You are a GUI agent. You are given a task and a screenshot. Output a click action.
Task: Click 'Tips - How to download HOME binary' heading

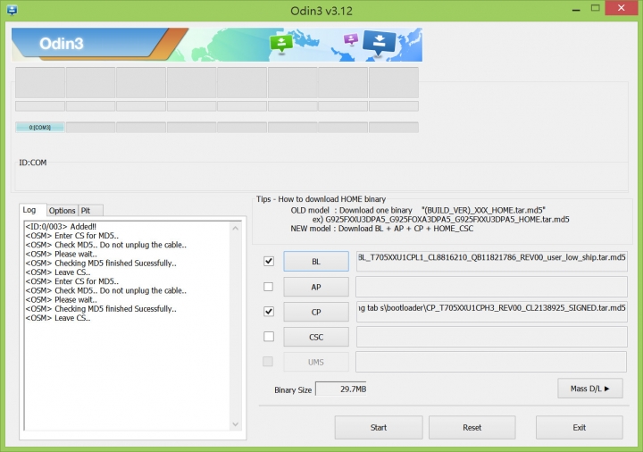click(x=321, y=199)
